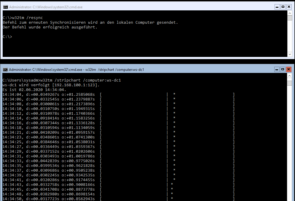Minimize the w32tm /resync cmd.exe window
Viewport: 295px width, 201px height.
277,7
